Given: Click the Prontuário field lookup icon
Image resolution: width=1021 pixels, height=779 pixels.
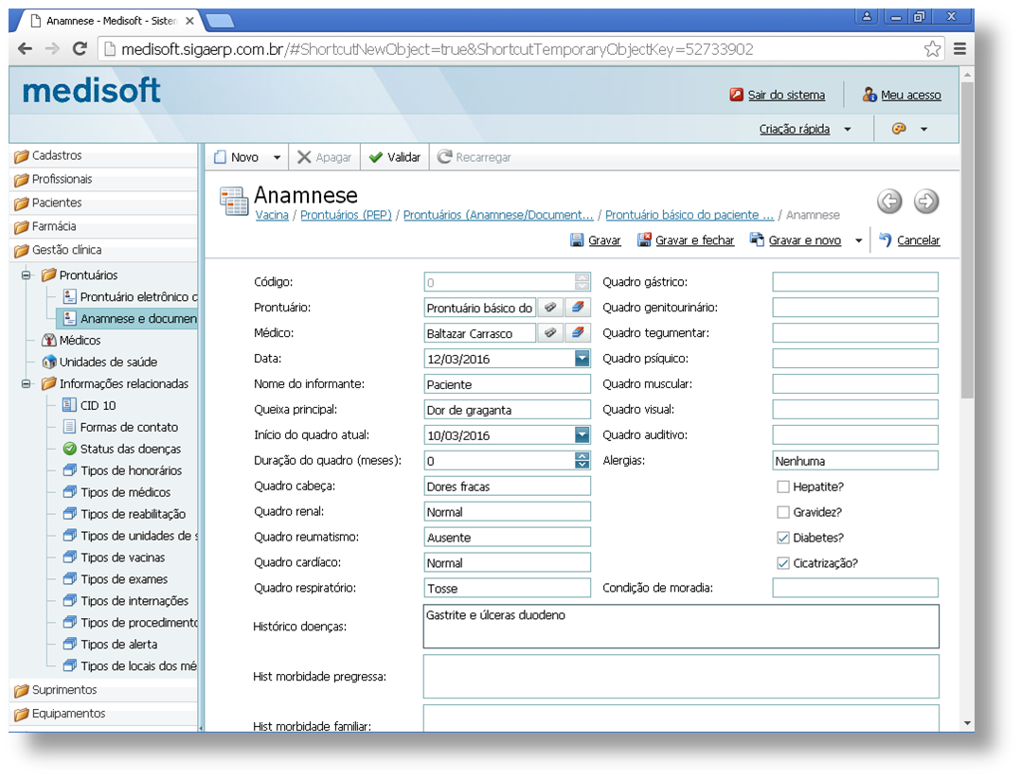Looking at the screenshot, I should [550, 308].
